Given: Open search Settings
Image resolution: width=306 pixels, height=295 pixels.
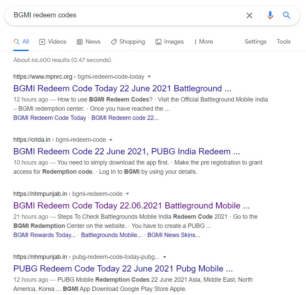Looking at the screenshot, I should [x=256, y=42].
